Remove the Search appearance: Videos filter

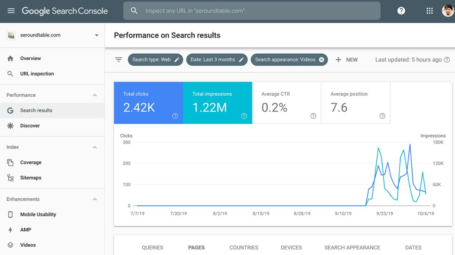click(322, 60)
